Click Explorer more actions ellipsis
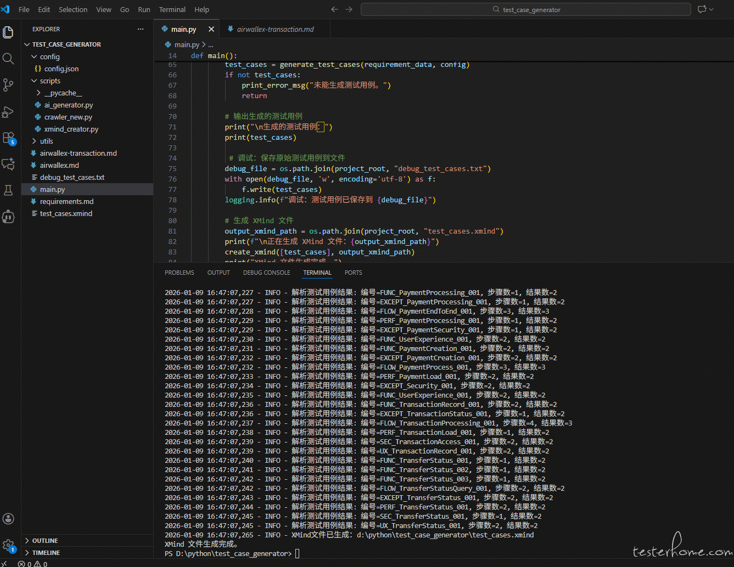 point(141,29)
